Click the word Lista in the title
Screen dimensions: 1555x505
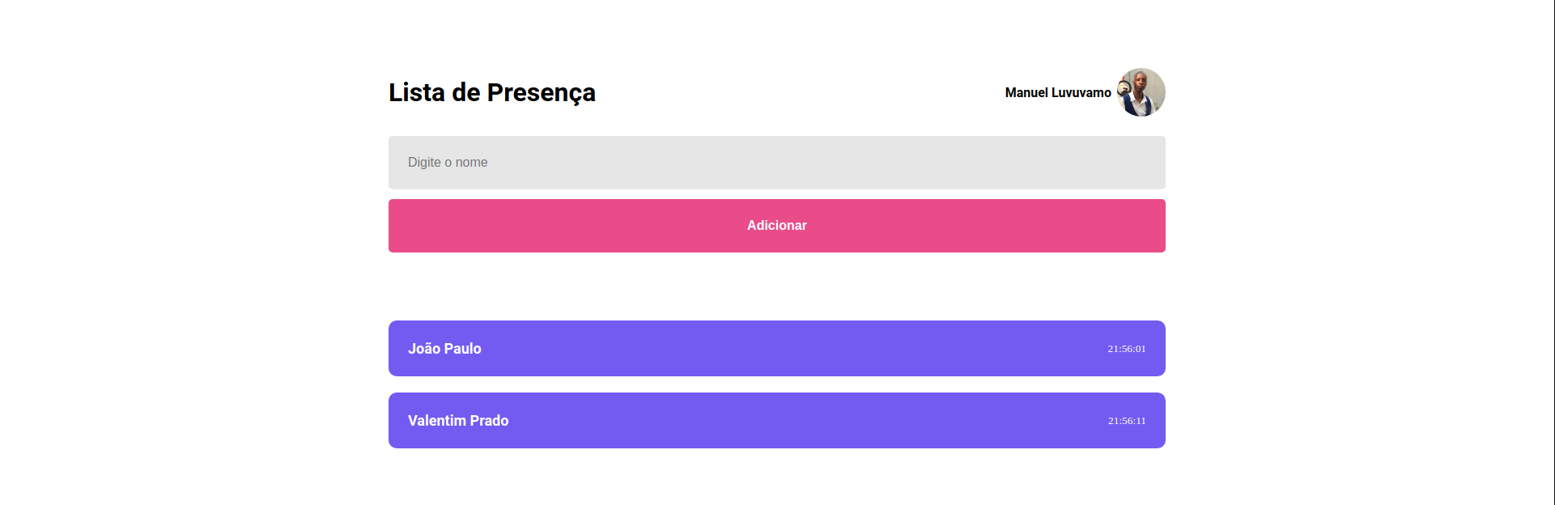tap(417, 92)
